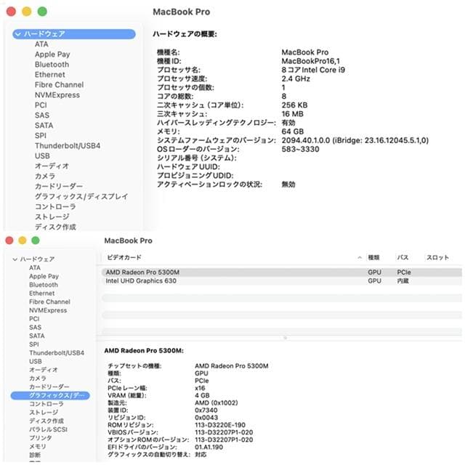Image resolution: width=465 pixels, height=465 pixels.
Task: Open Ethernet in graphics window sidebar
Action: pos(42,294)
